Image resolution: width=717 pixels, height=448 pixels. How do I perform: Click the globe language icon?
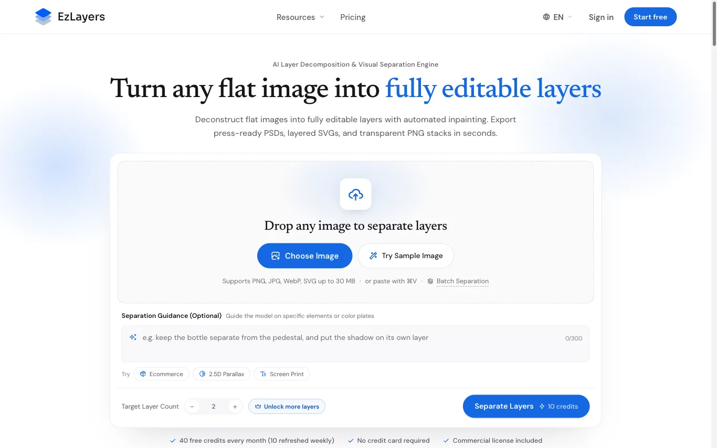[x=546, y=17]
